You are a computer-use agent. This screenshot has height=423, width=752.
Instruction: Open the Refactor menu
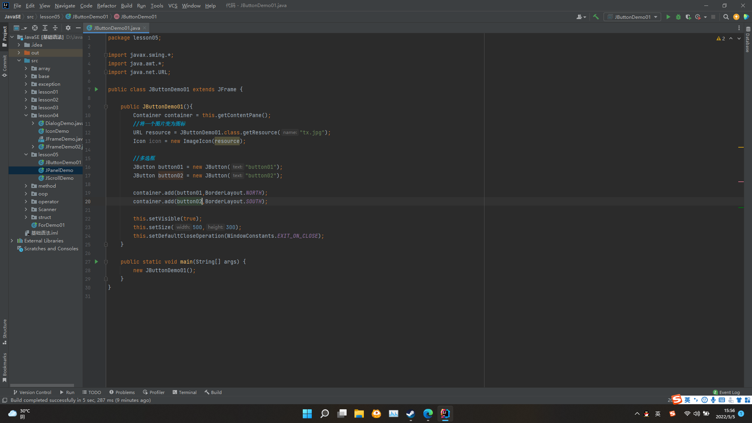107,5
